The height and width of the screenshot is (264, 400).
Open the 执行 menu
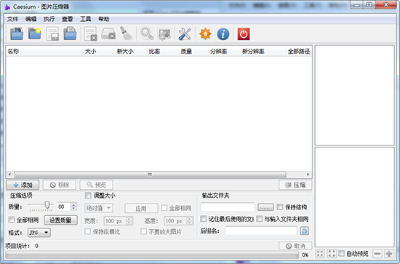(49, 19)
